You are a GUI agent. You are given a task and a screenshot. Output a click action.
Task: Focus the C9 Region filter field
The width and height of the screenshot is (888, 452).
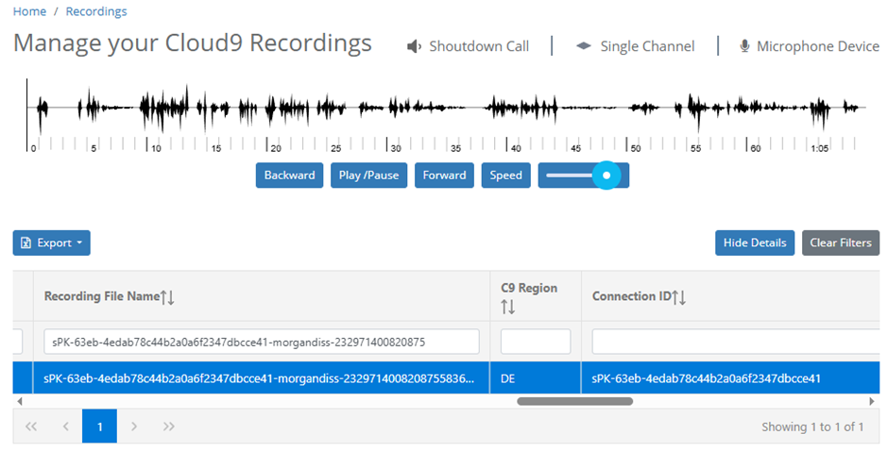(536, 342)
